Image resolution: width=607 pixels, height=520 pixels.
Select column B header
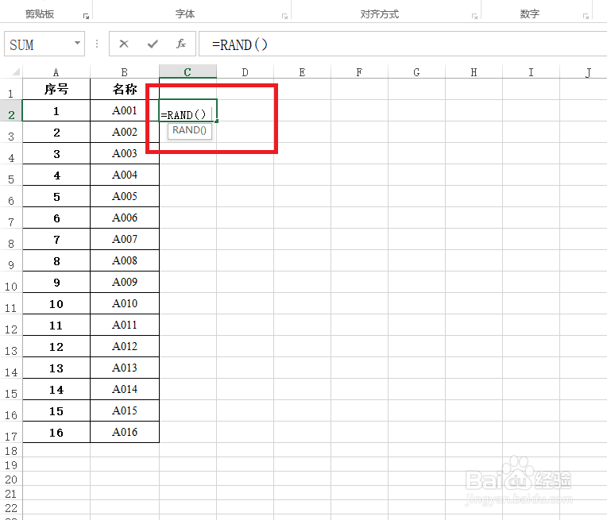[x=124, y=72]
